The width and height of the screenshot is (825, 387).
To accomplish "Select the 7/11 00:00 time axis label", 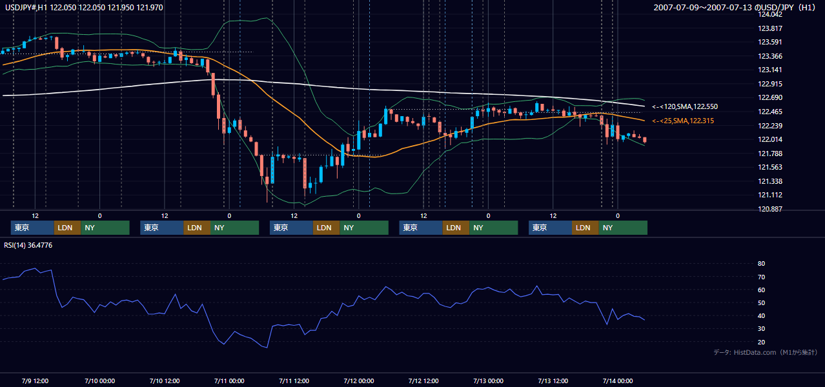I will [229, 381].
